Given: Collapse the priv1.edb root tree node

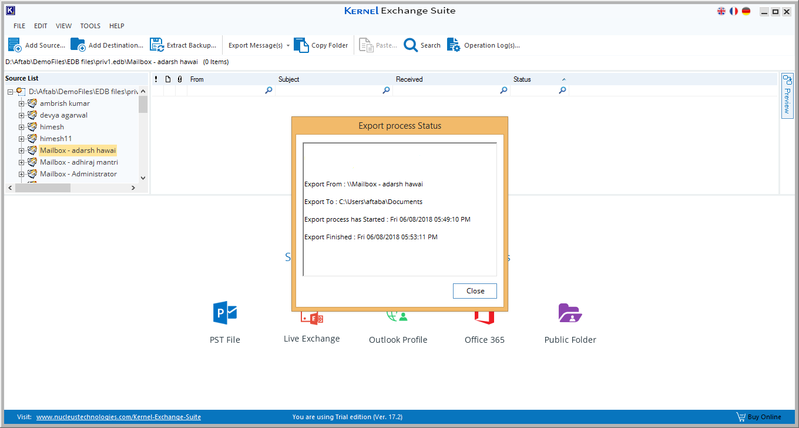Looking at the screenshot, I should point(11,92).
